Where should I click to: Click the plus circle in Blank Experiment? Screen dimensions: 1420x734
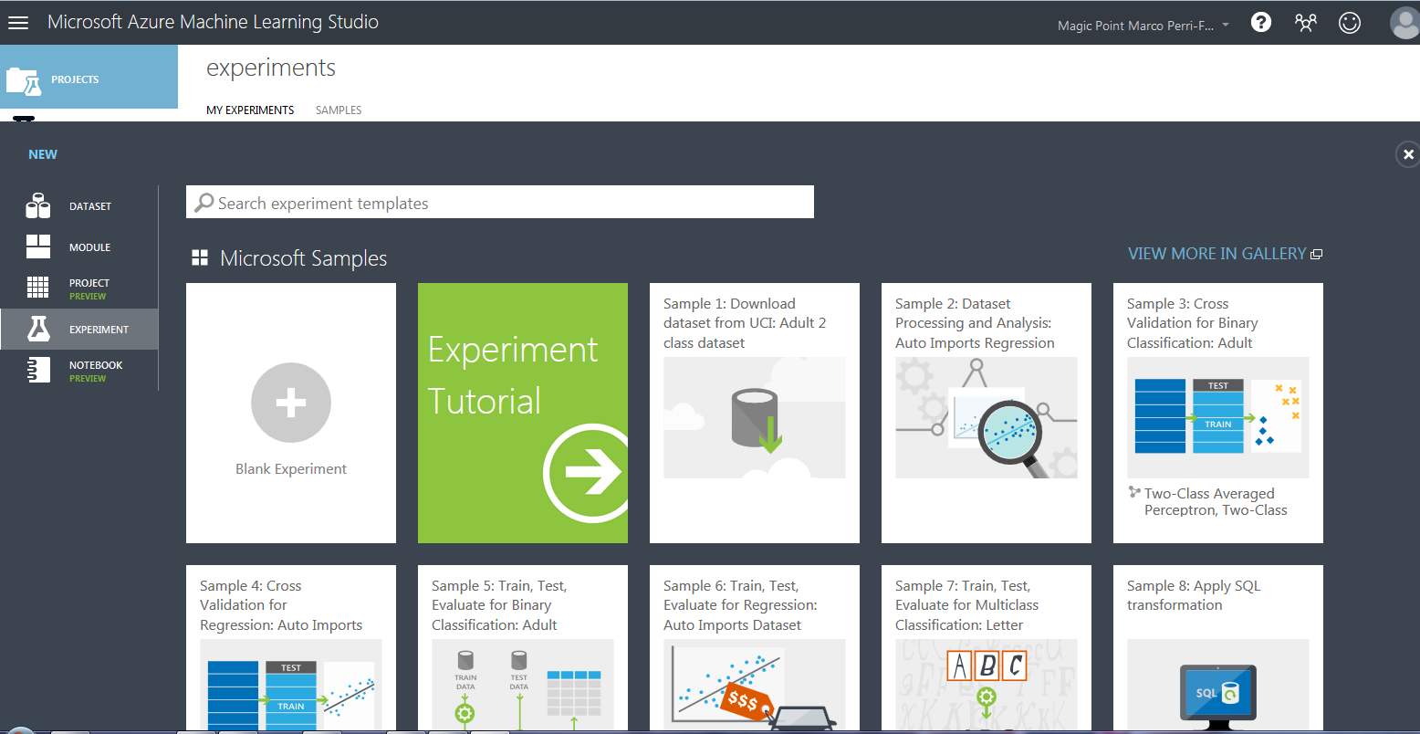point(291,403)
